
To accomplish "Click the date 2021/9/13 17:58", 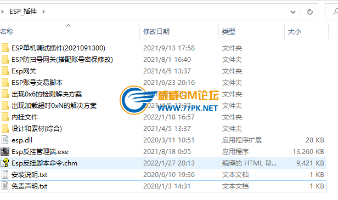I will point(169,48).
